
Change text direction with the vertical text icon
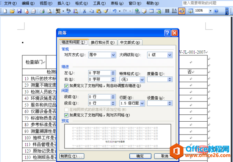click(x=174, y=11)
